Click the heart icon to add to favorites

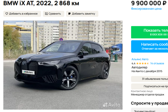7,14
